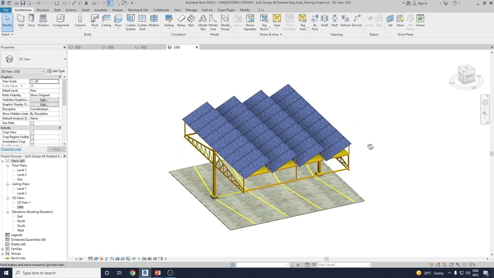Select the Wall tool
This screenshot has width=494, height=278.
pos(21,21)
